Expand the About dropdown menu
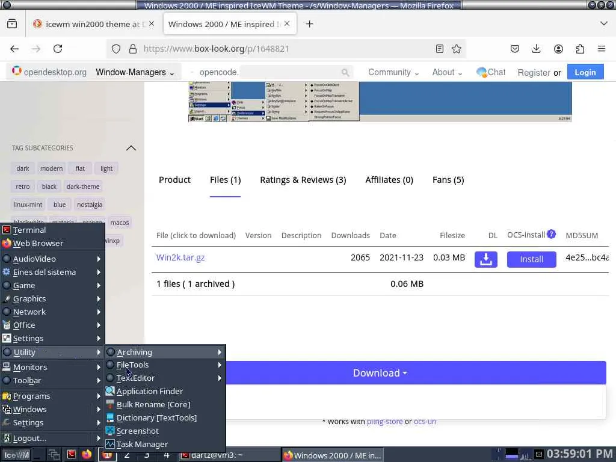The height and width of the screenshot is (462, 616). [447, 72]
